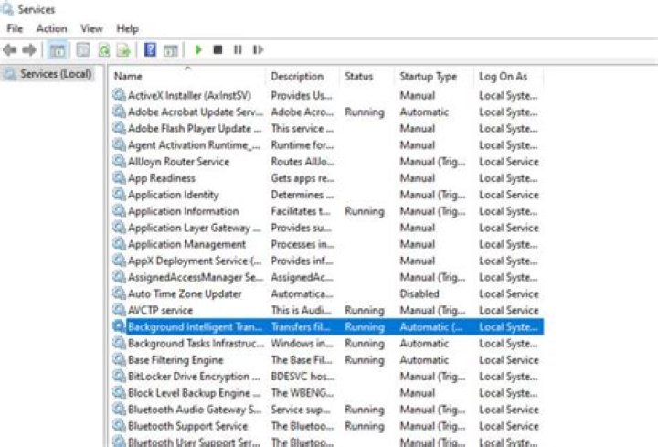Click gear icon beside Application Management
This screenshot has height=447, width=658.
pos(119,244)
